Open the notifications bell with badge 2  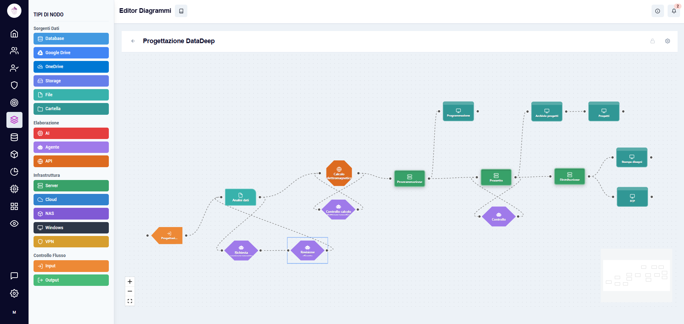coord(674,11)
